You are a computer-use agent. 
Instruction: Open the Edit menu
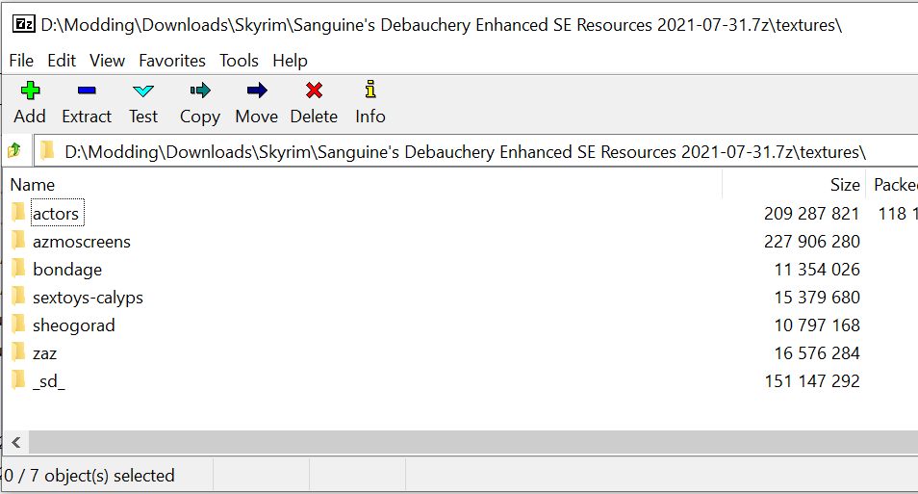click(x=62, y=61)
